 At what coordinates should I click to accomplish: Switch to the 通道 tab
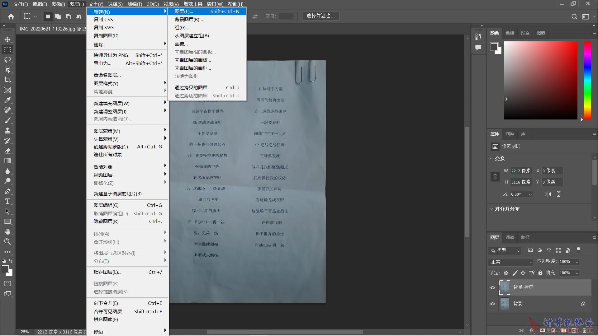(x=510, y=237)
